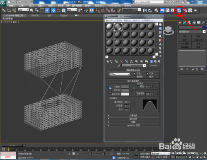Click the Save icon in quick access toolbar
Screen dimensions: 207x160
[x=17, y=2]
